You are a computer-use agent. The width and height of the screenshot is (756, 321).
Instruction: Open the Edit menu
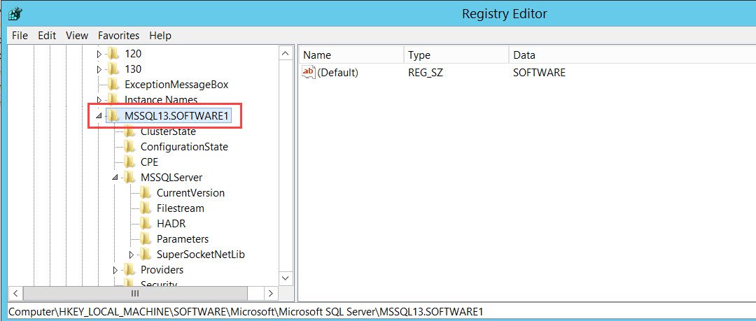[x=47, y=36]
